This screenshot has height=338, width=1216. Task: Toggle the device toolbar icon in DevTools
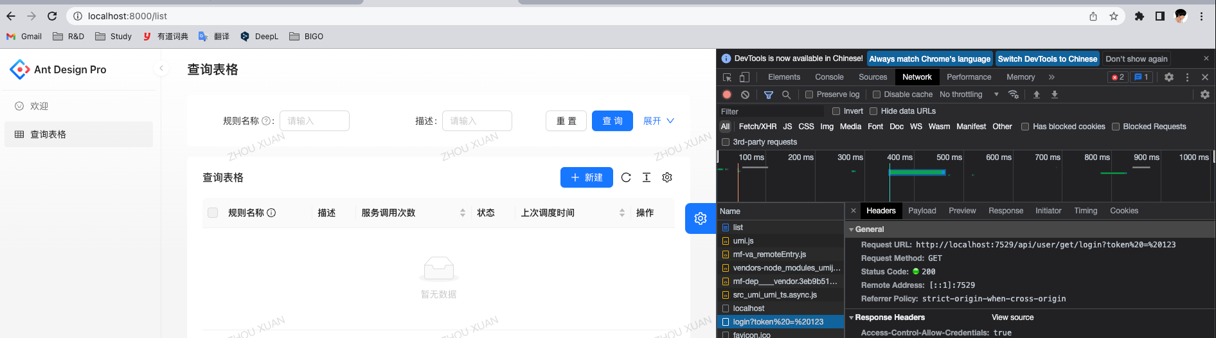[x=744, y=77]
